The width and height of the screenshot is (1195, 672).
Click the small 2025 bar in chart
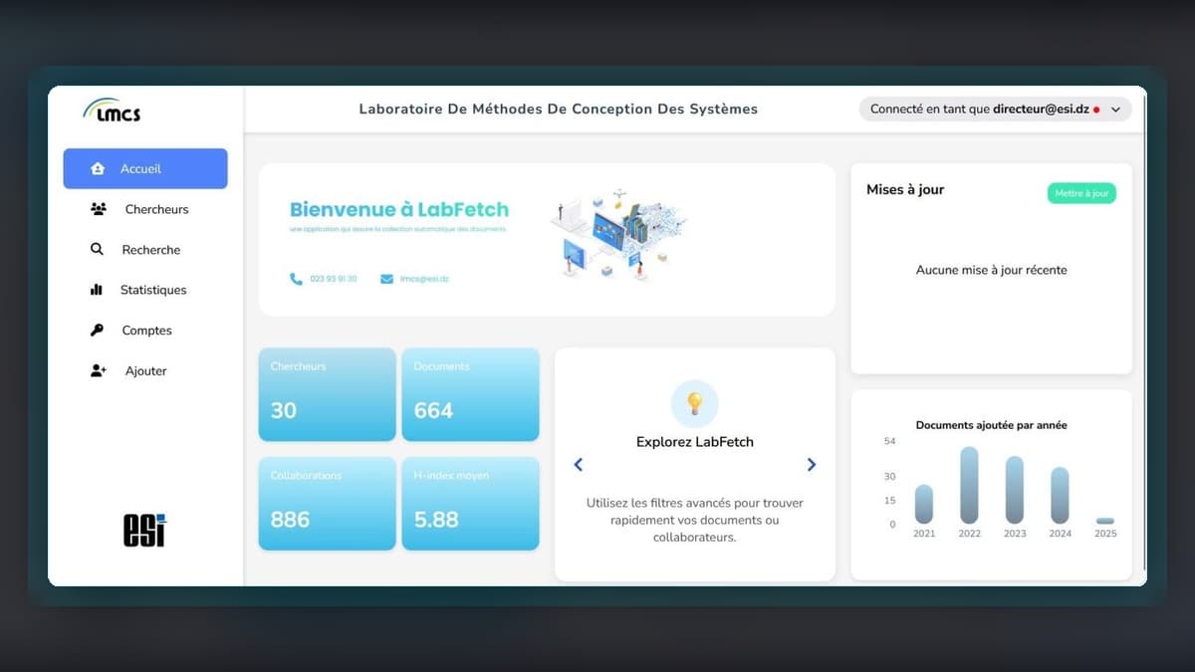pyautogui.click(x=1105, y=521)
